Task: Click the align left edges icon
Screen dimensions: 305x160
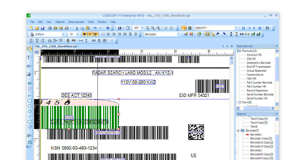Action: (32, 41)
